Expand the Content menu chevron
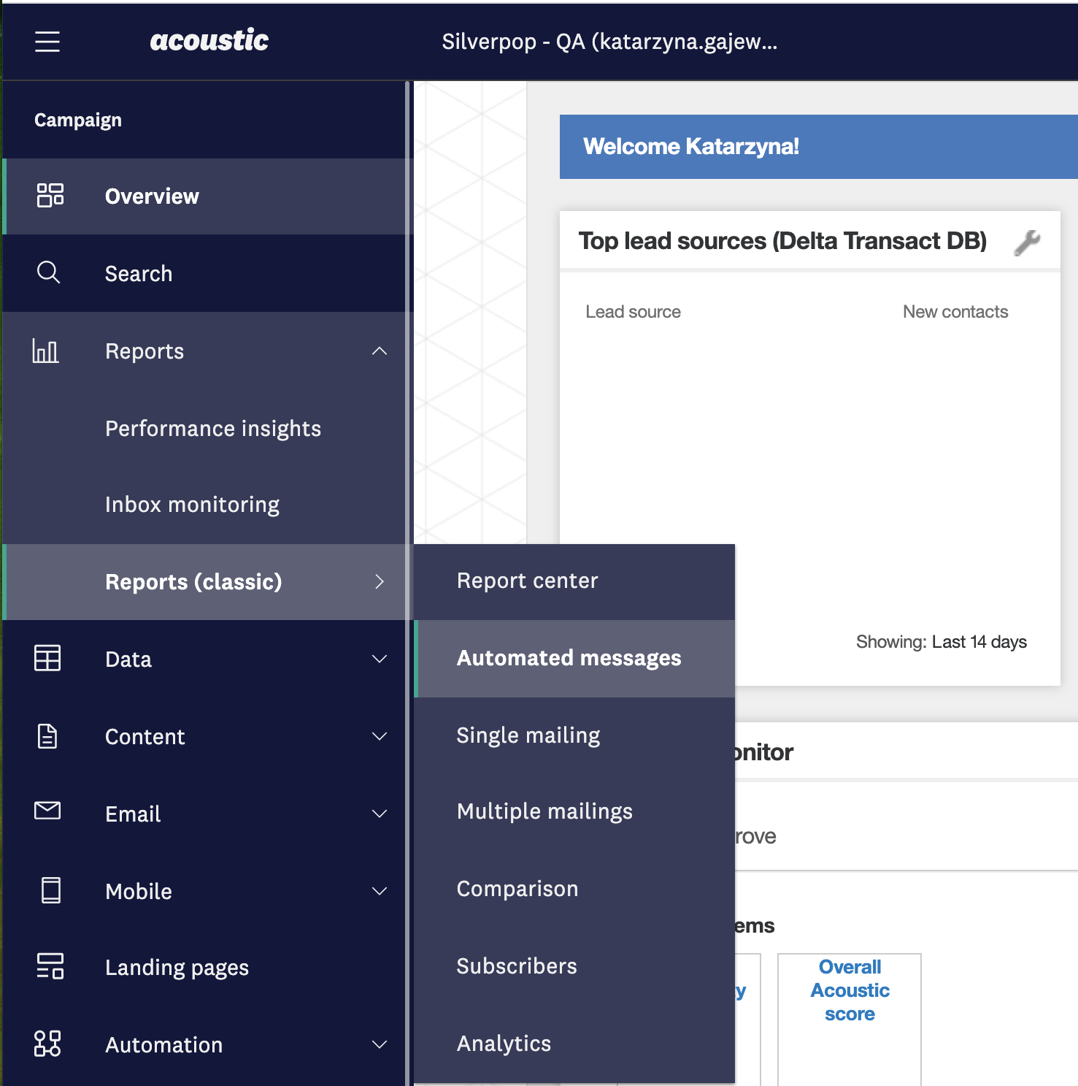Image resolution: width=1078 pixels, height=1086 pixels. (x=380, y=736)
